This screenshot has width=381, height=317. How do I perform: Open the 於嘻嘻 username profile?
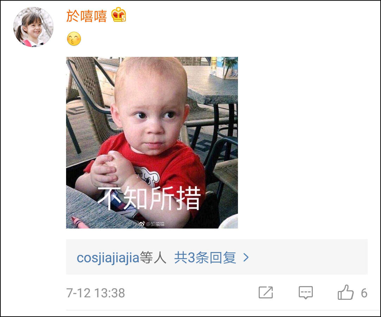(x=86, y=16)
